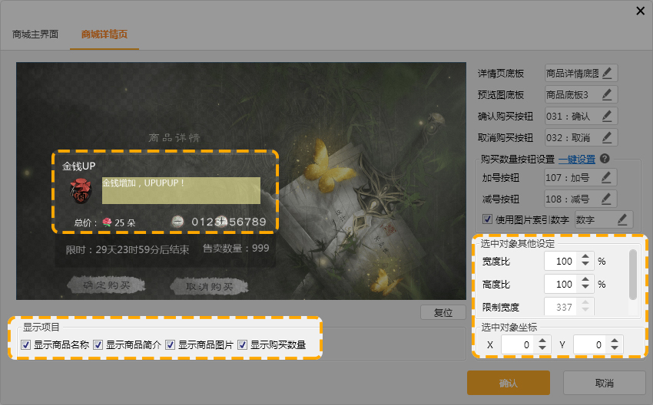Disable 使用图片索引数字 checkbox
Image resolution: width=653 pixels, height=405 pixels.
click(x=488, y=220)
